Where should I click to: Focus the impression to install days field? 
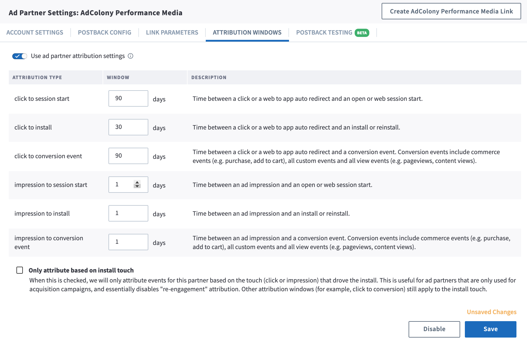(x=128, y=213)
